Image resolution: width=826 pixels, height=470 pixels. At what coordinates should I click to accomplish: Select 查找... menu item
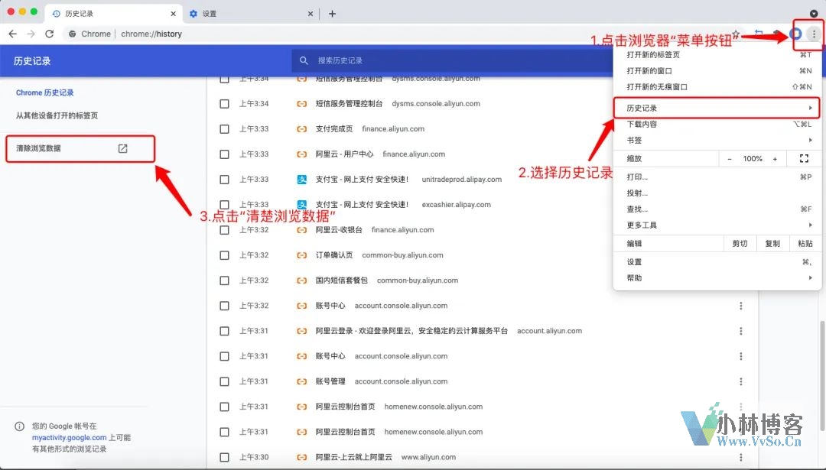click(x=717, y=209)
